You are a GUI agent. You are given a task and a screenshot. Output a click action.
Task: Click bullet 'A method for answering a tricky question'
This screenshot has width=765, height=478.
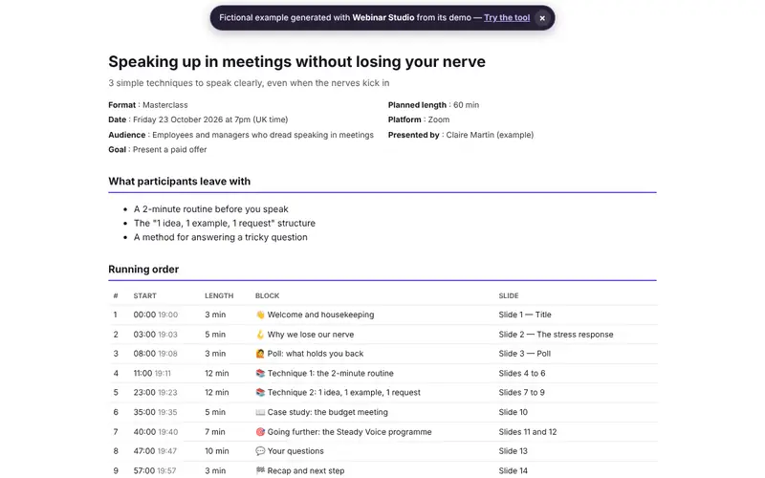click(x=221, y=237)
